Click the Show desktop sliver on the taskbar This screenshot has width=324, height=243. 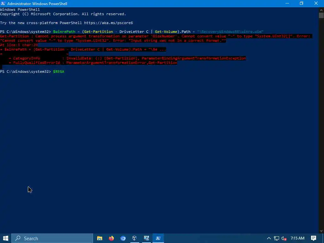pyautogui.click(x=323, y=238)
